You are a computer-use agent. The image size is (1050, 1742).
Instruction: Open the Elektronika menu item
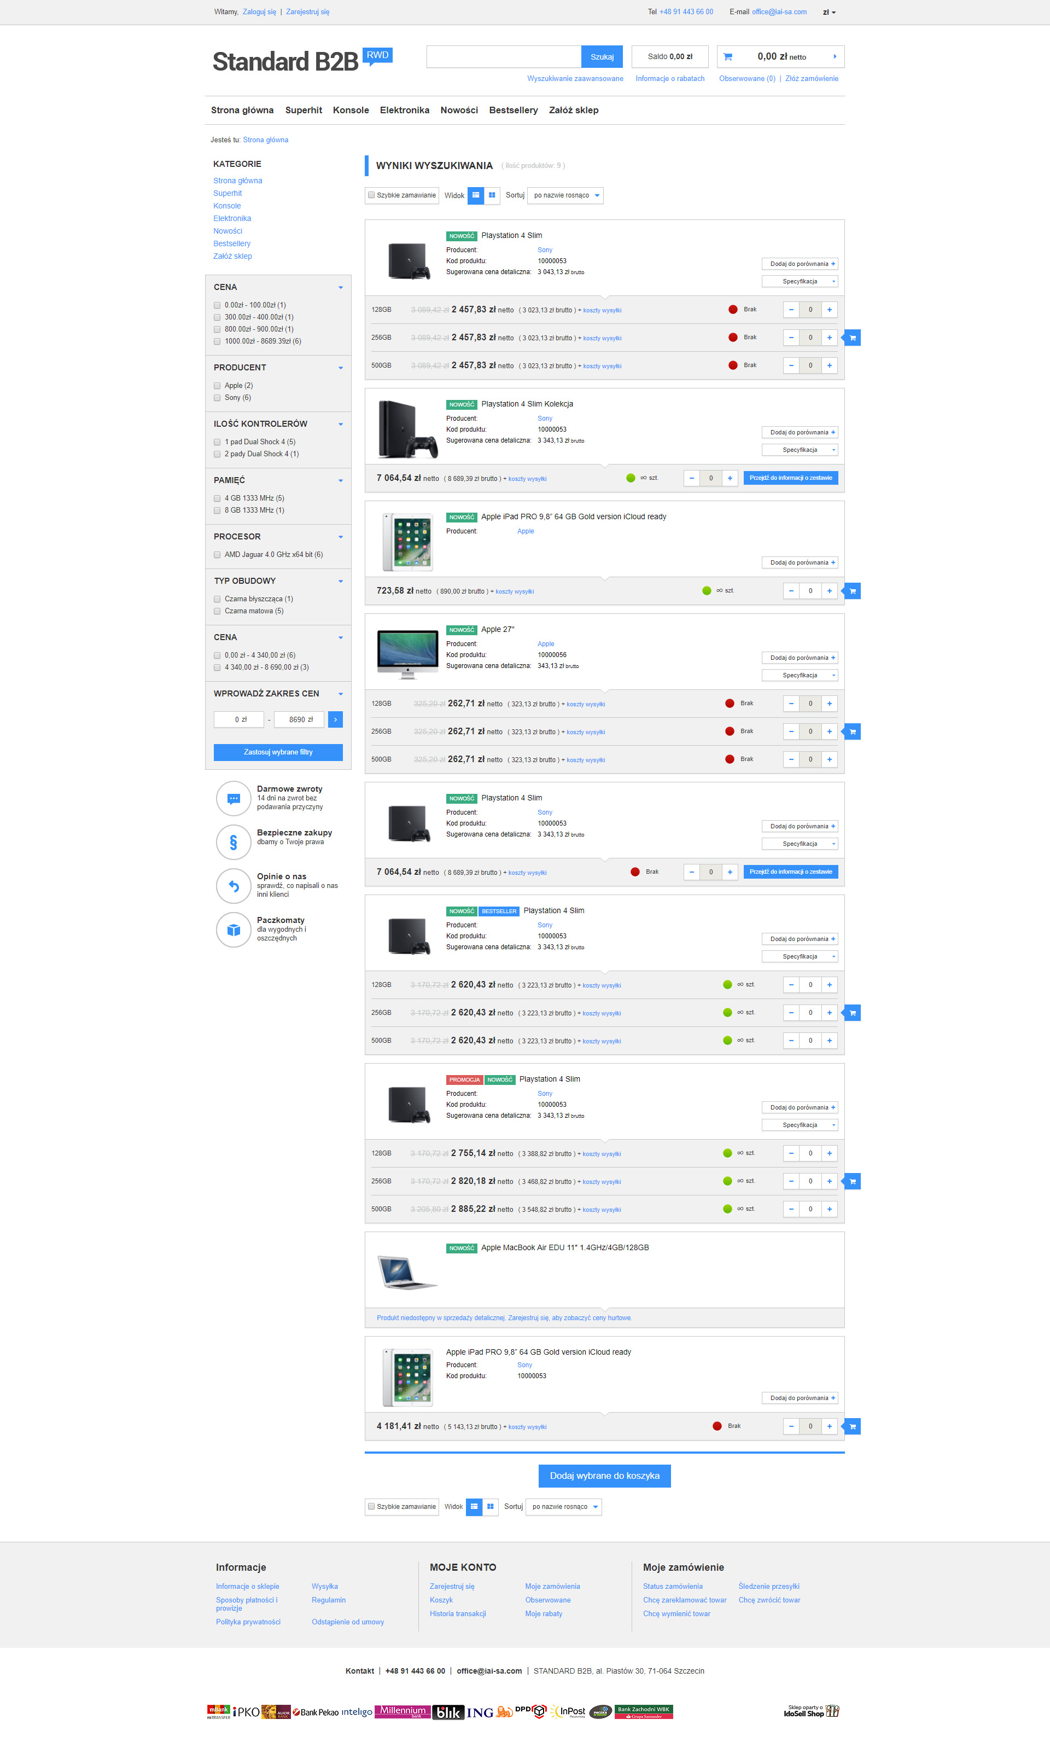[x=404, y=111]
